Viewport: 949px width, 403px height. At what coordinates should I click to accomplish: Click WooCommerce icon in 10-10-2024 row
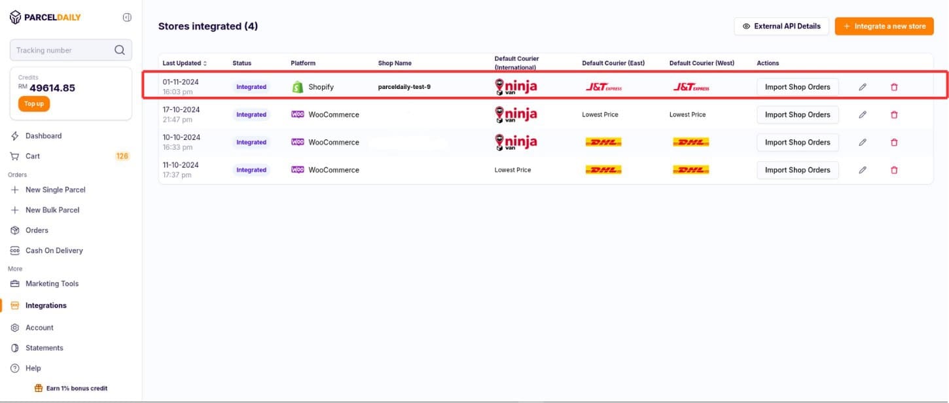(298, 142)
